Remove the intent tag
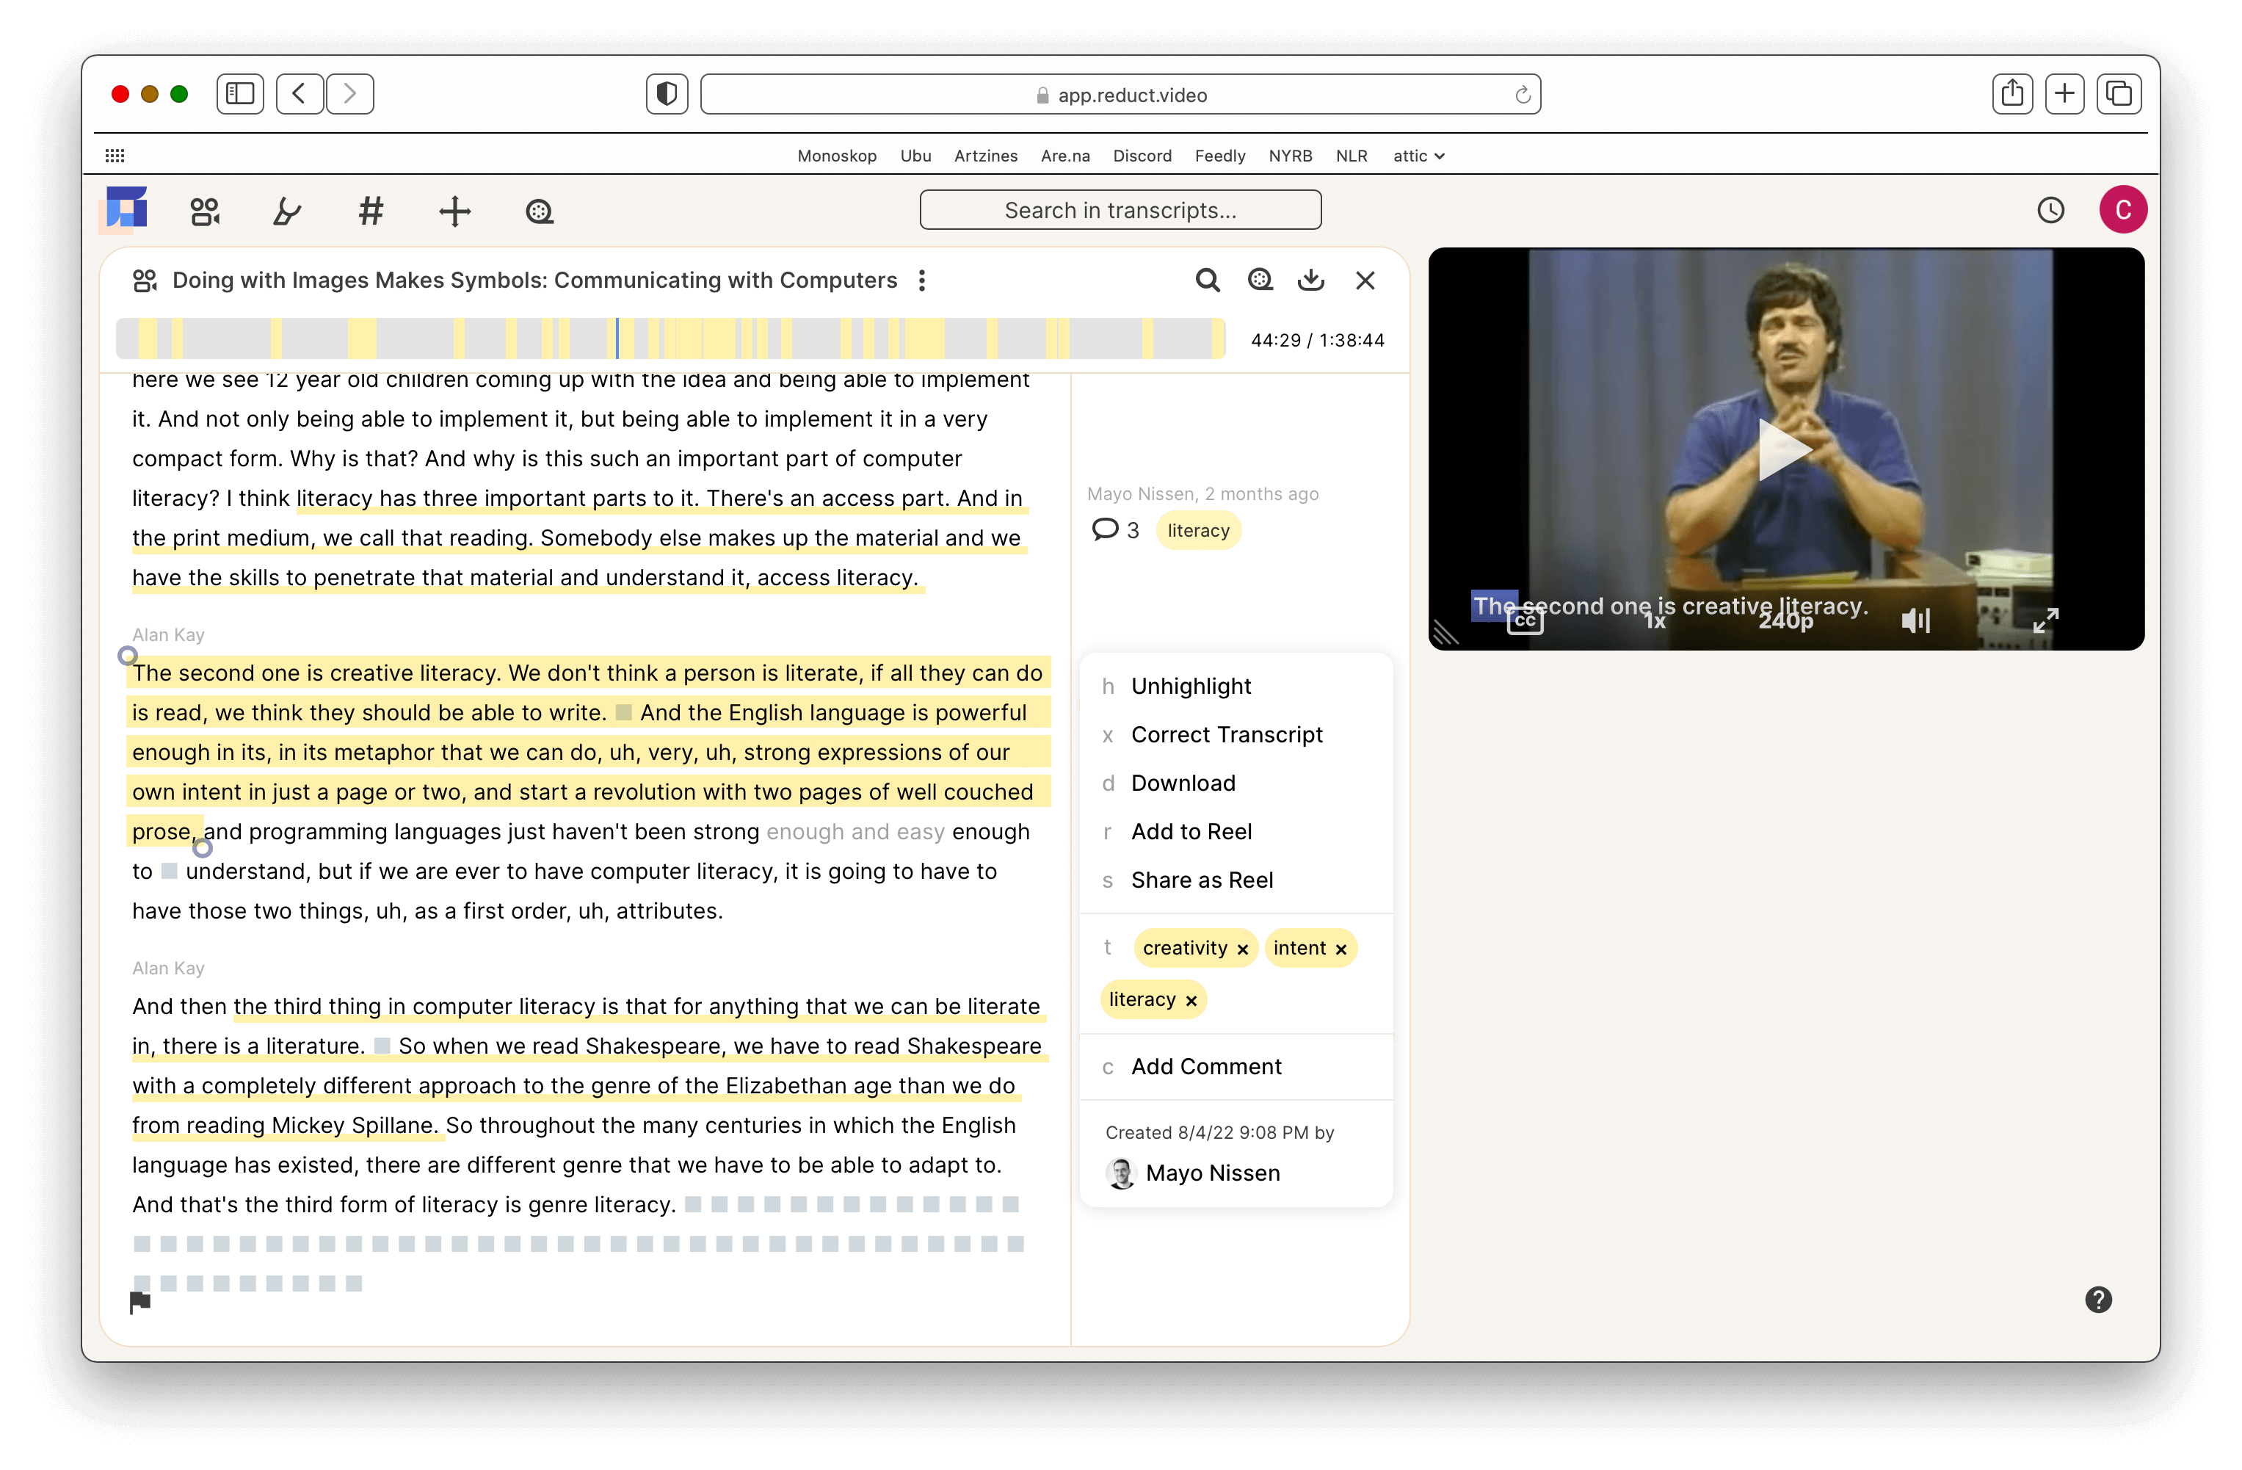 coord(1341,949)
